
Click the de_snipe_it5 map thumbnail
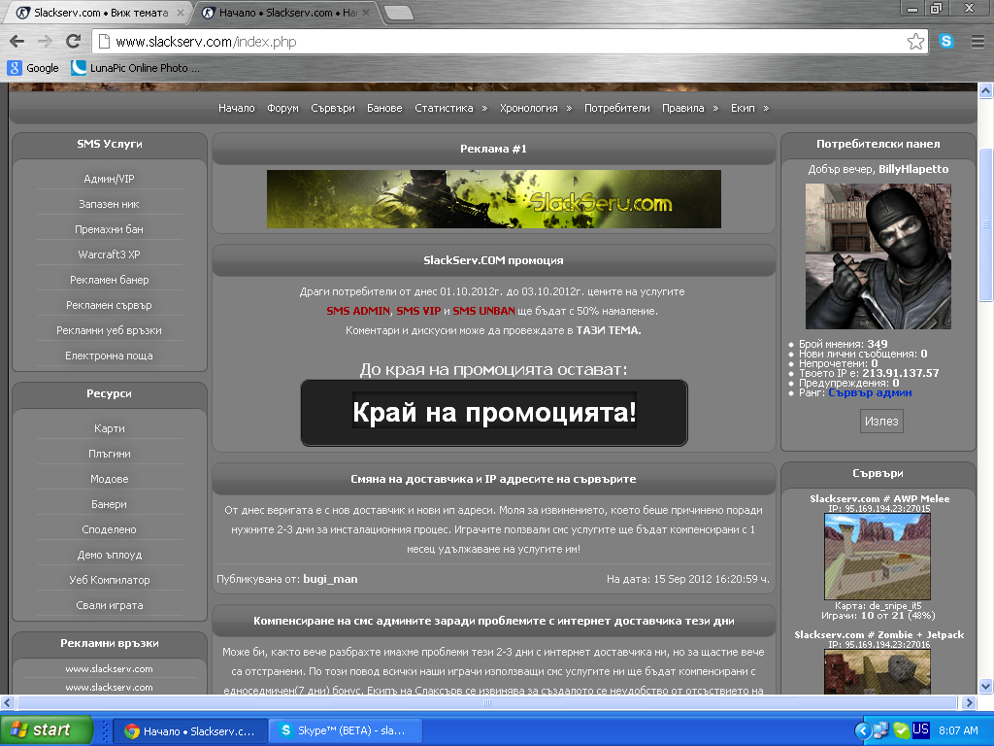tap(878, 557)
